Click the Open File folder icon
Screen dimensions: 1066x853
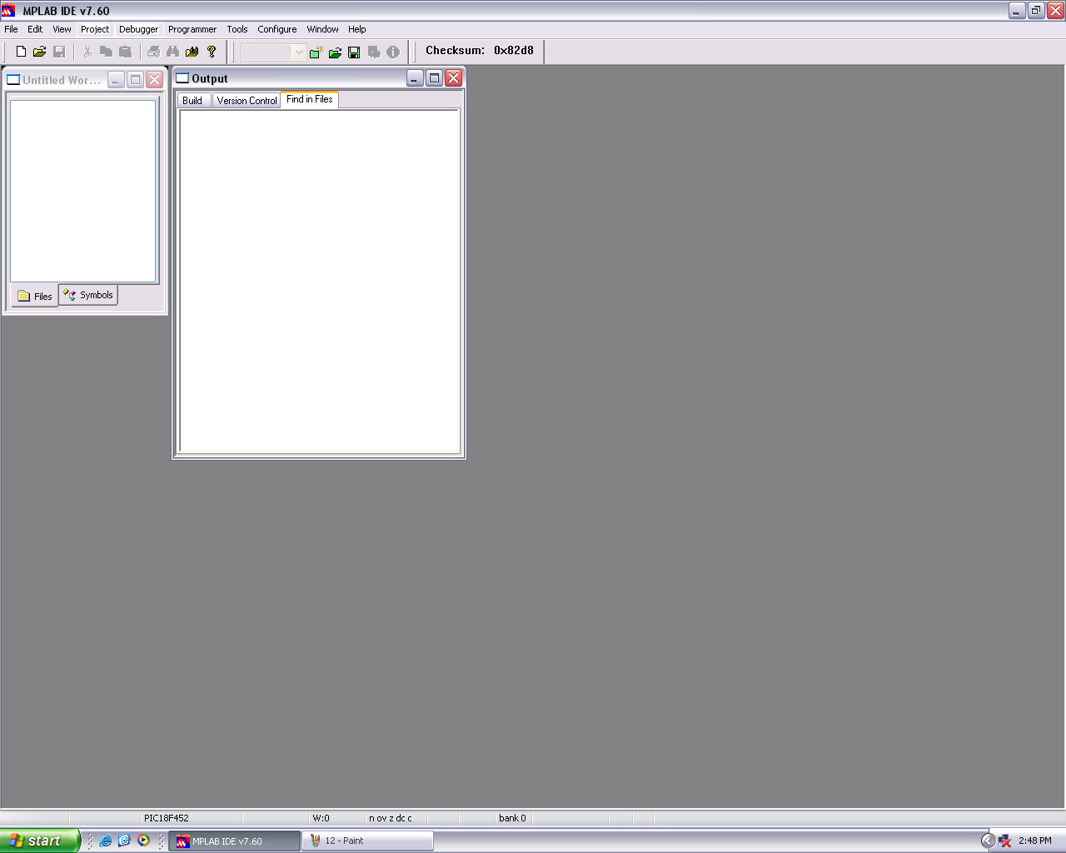pos(39,52)
